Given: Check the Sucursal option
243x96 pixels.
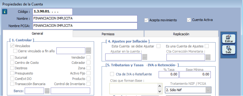Looking at the screenshot, I should 12,57.
